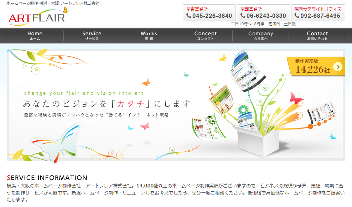
Task: Click the red butterfly above the orange swirl
Action: [296, 98]
